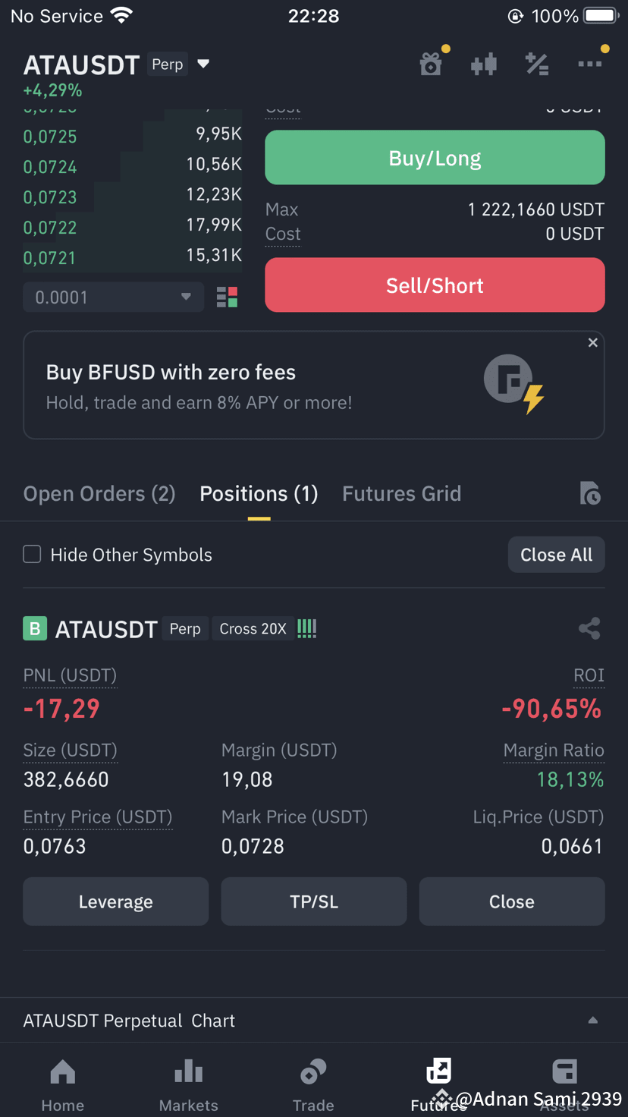Image resolution: width=628 pixels, height=1117 pixels.
Task: Open the ATAUSDT symbol dropdown arrow
Action: (x=203, y=64)
